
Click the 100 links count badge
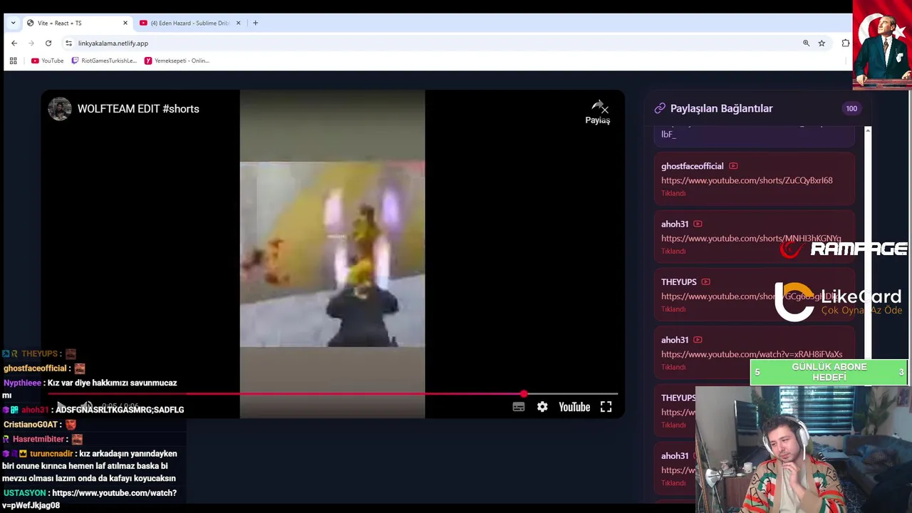click(851, 108)
